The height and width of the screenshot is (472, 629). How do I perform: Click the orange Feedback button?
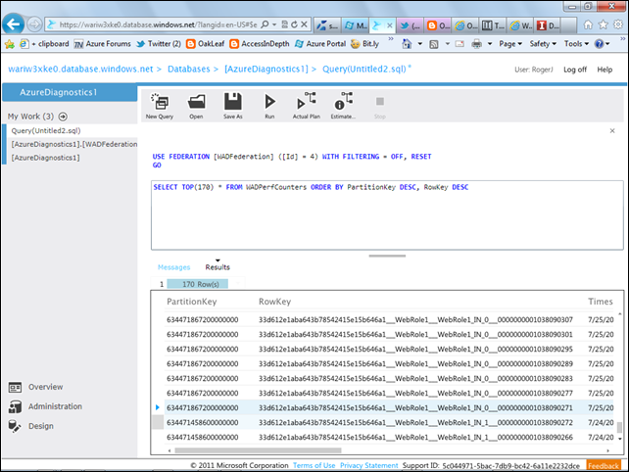coord(604,465)
